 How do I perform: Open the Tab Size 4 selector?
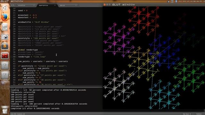[x=186, y=114]
